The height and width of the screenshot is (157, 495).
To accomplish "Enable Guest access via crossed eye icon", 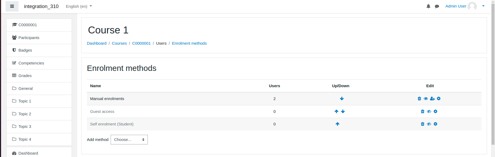I will [429, 112].
